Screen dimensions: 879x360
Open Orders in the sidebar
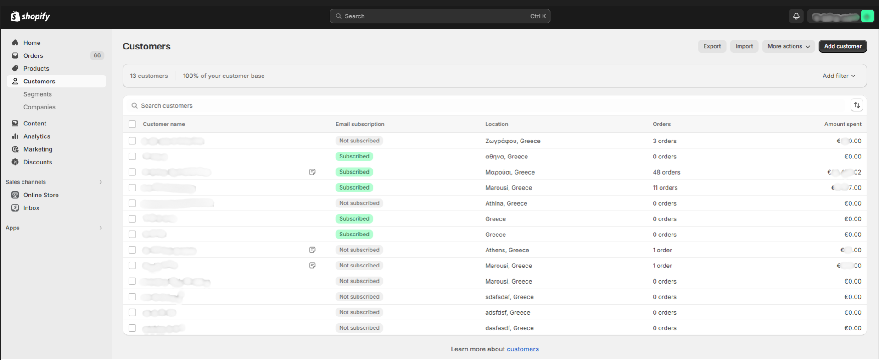[33, 55]
